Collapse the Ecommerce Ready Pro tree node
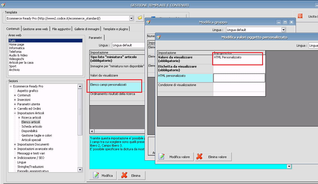 point(11,86)
